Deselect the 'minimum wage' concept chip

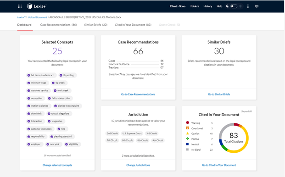pyautogui.click(x=38, y=83)
